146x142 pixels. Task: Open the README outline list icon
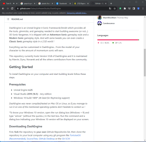pos(8,19)
